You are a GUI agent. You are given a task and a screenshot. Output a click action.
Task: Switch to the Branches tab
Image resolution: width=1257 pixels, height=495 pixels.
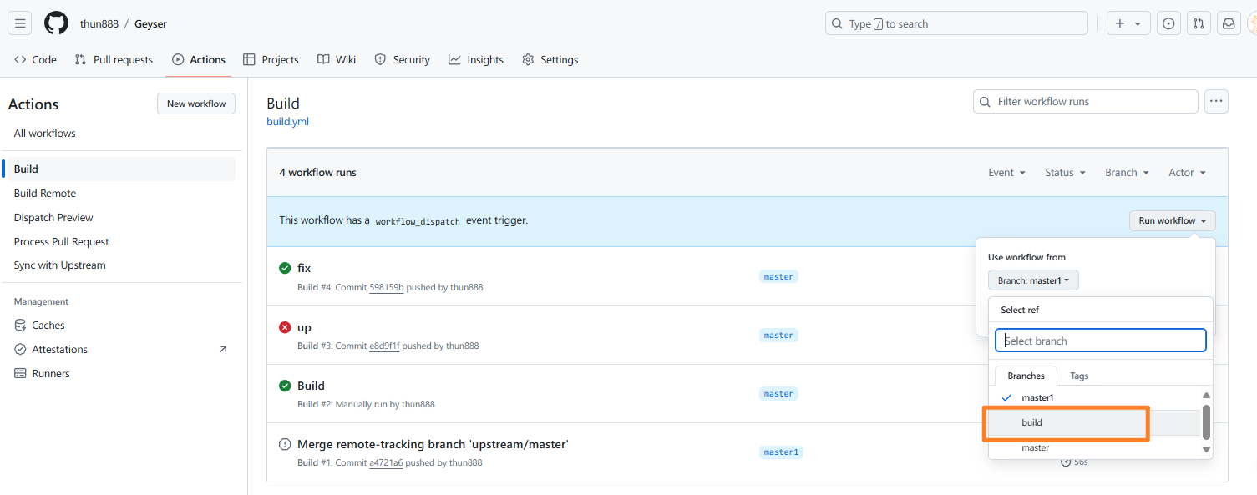point(1026,376)
